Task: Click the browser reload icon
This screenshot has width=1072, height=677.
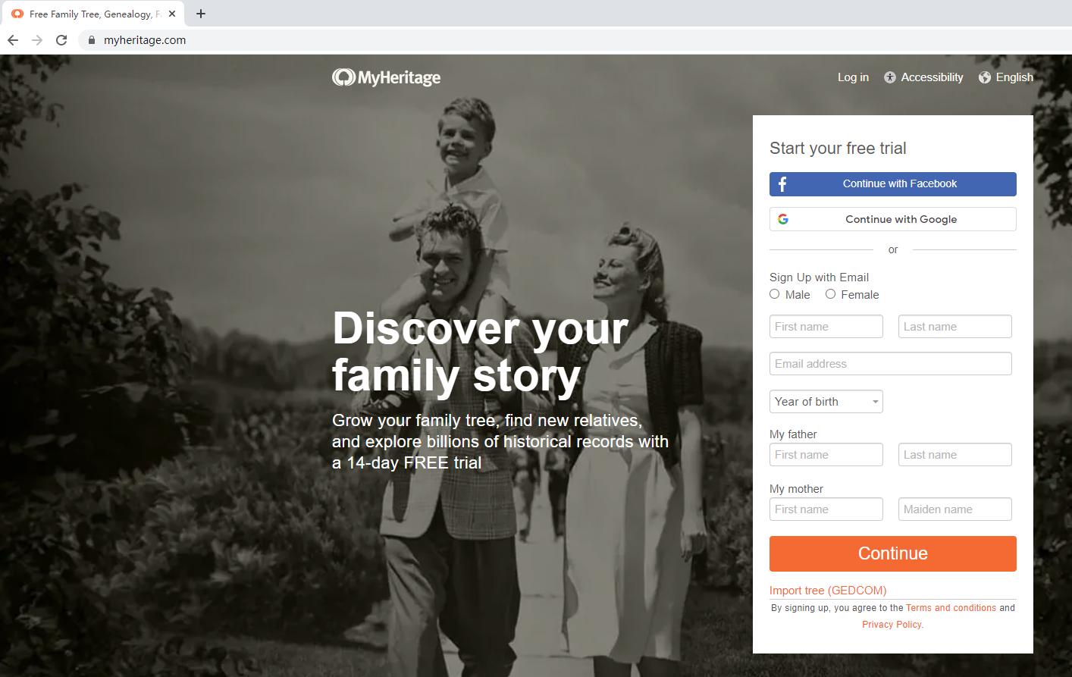Action: click(61, 40)
